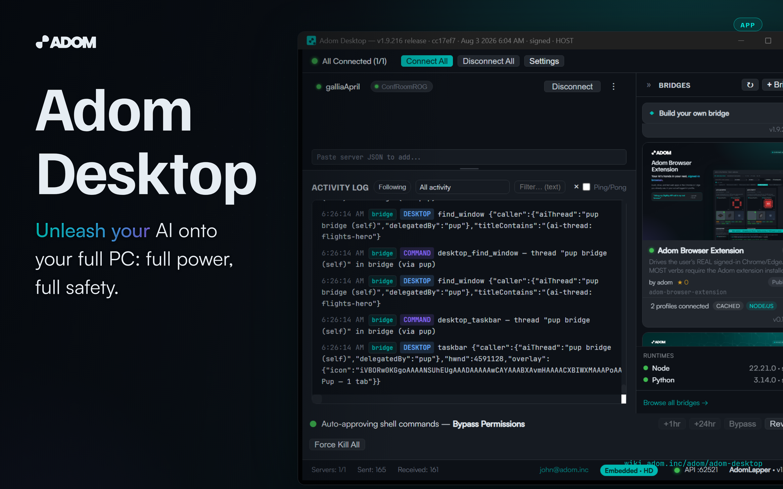Click the ACTIVITY LOG heading
783x489 pixels.
340,187
